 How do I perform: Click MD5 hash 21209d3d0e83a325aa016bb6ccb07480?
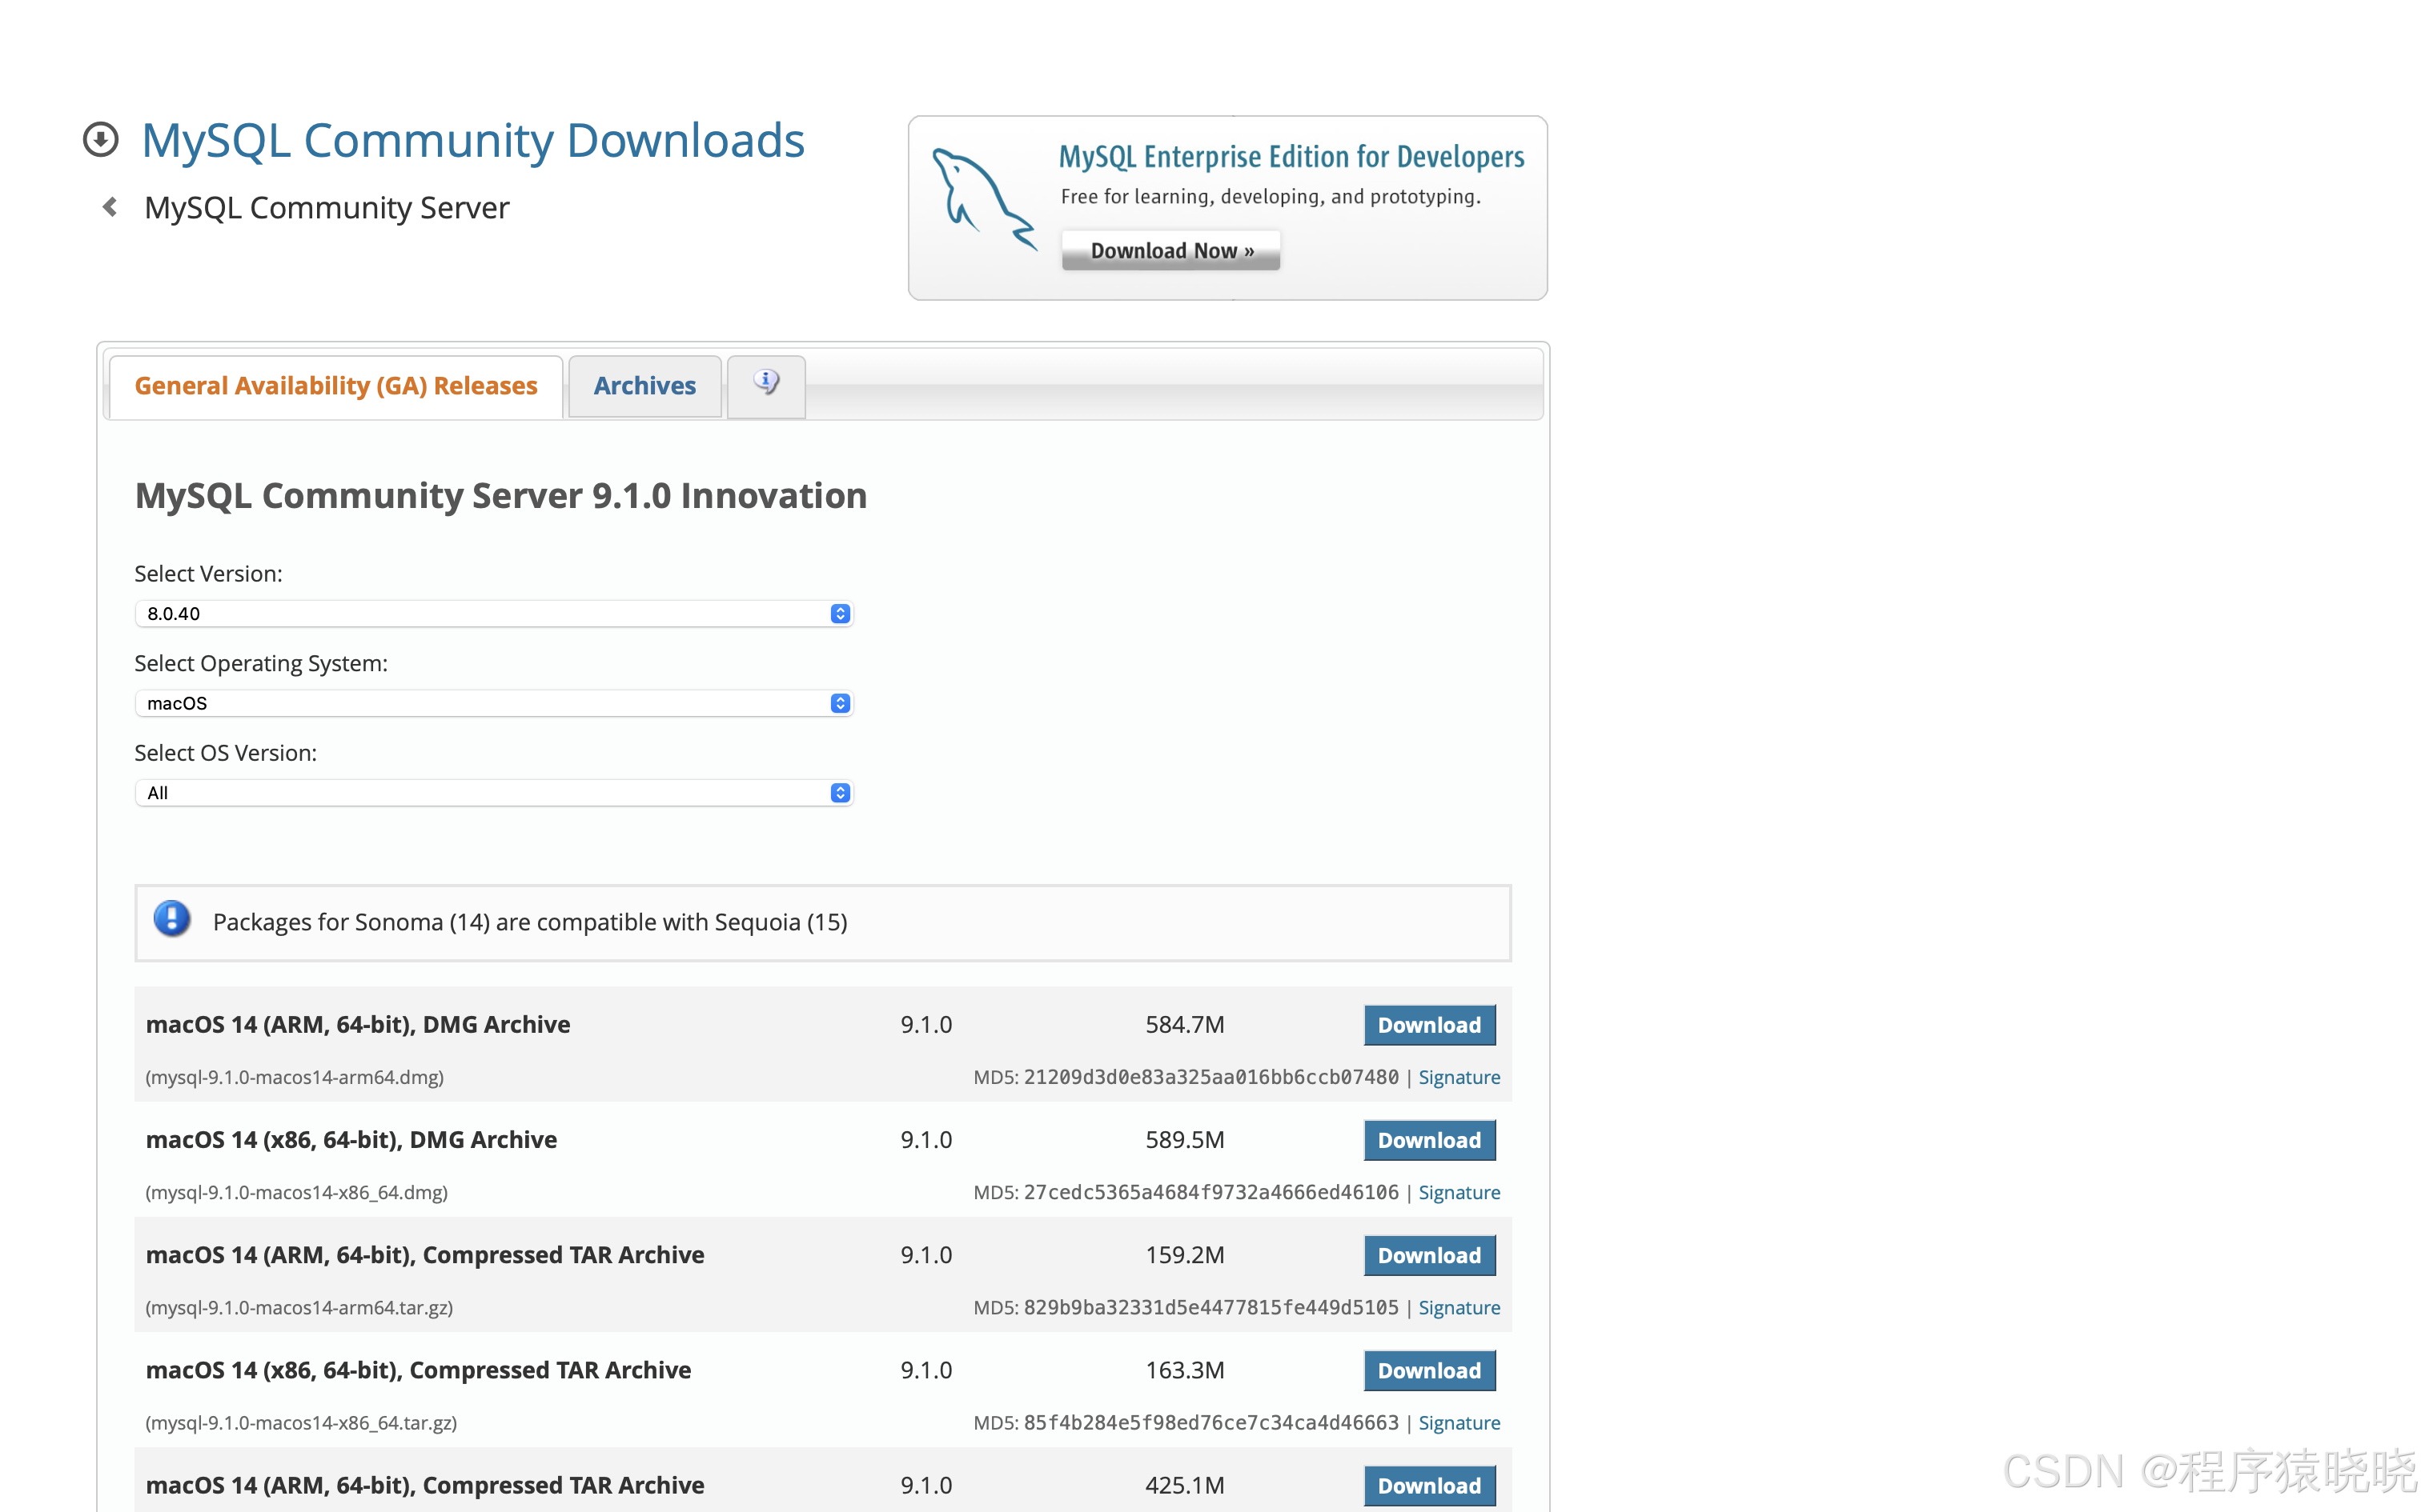click(1210, 1077)
